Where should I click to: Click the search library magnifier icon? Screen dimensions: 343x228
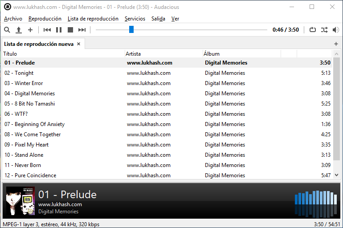click(x=7, y=30)
